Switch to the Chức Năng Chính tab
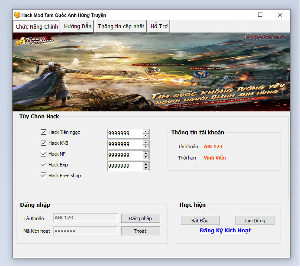The image size is (300, 267). (x=36, y=26)
